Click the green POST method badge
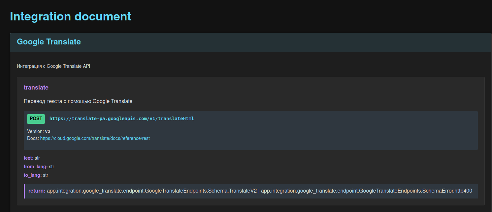Image resolution: width=492 pixels, height=212 pixels. (x=36, y=119)
